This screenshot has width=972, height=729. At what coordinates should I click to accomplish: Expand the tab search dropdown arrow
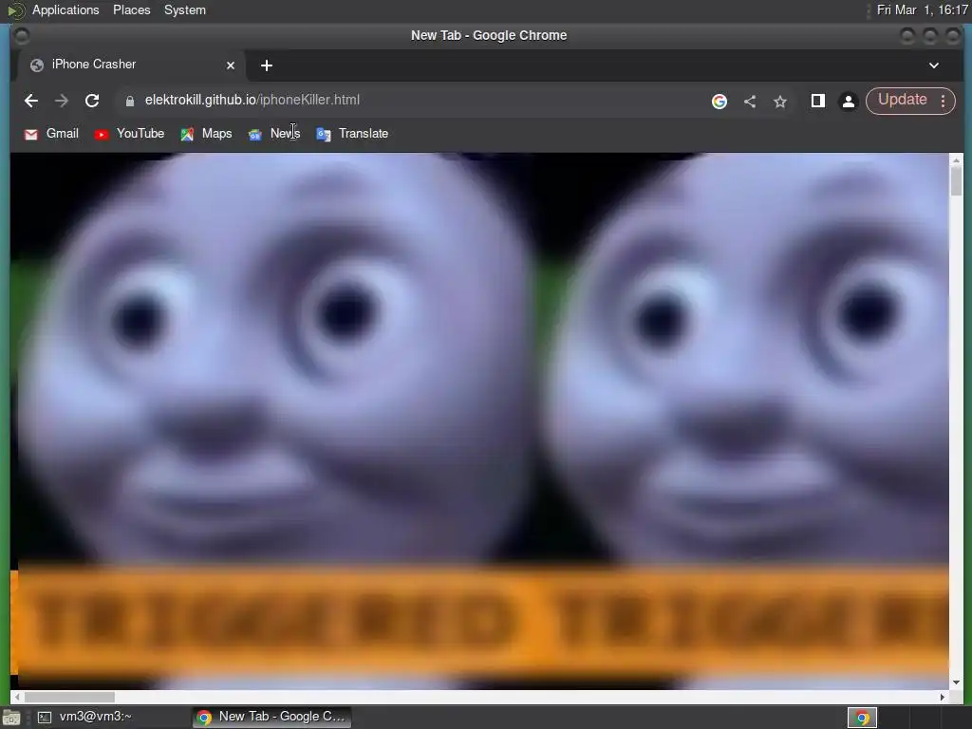point(934,65)
